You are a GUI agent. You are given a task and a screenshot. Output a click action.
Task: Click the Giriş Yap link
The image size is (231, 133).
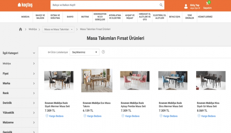point(195,5)
